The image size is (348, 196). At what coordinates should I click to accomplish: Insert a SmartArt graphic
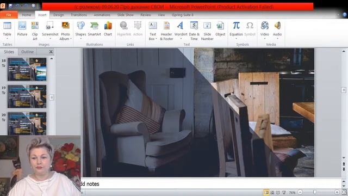[x=94, y=29]
